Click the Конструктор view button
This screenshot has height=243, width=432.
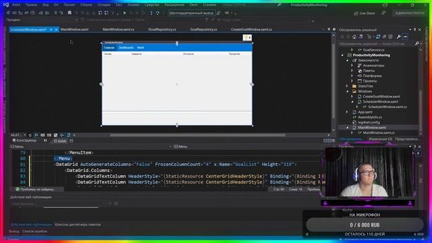tap(24, 141)
